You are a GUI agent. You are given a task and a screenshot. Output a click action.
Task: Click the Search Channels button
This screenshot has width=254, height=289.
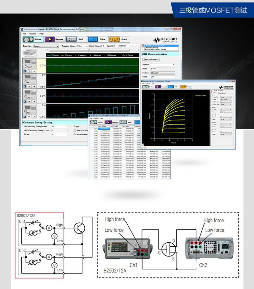coord(151,59)
